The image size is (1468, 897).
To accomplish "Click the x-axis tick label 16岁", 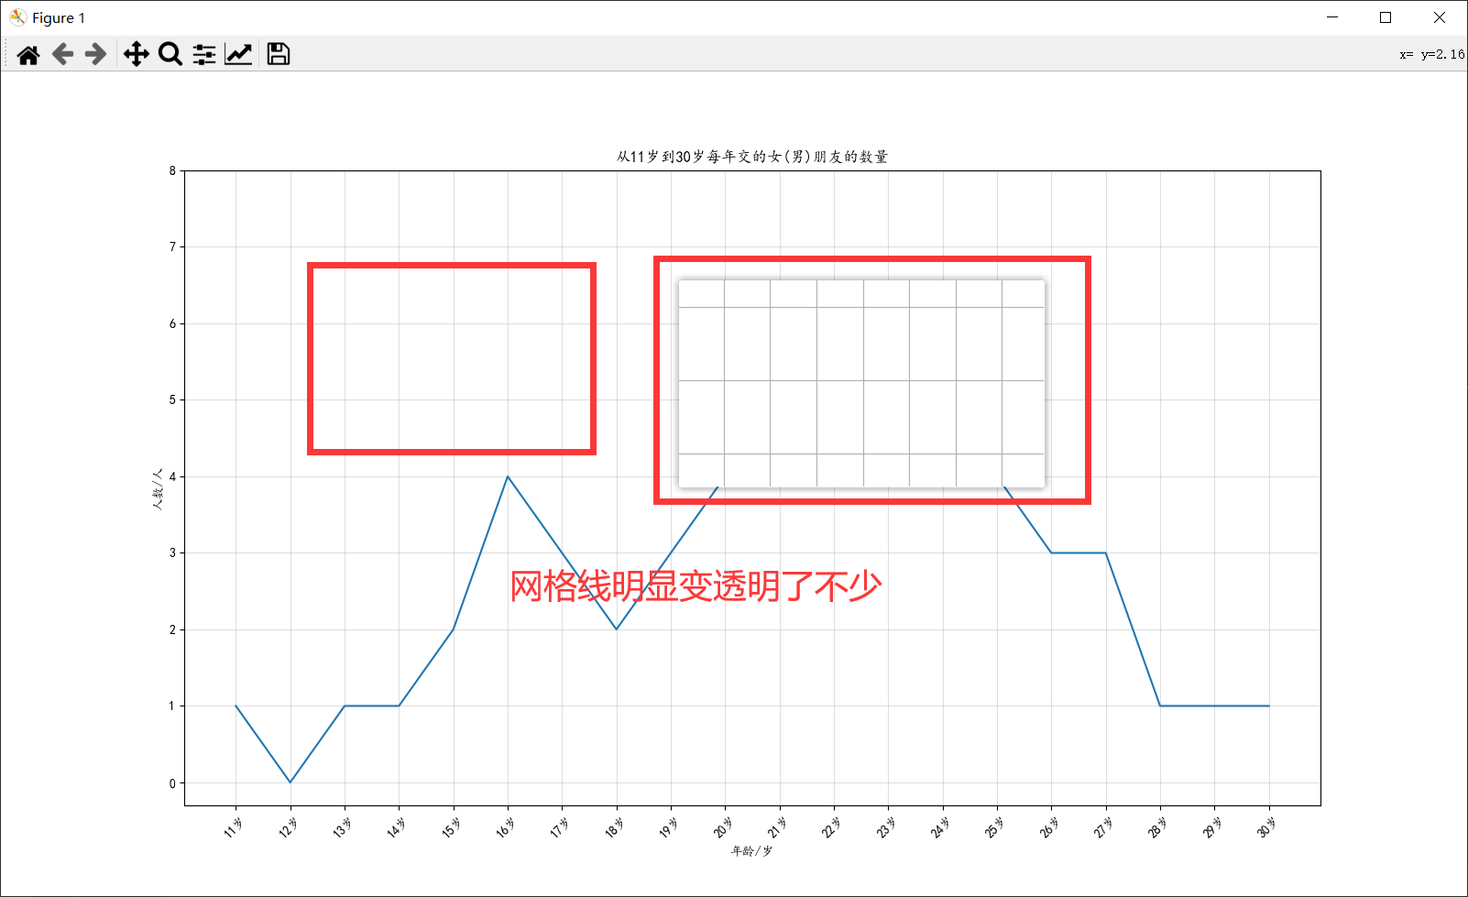I will pyautogui.click(x=506, y=827).
